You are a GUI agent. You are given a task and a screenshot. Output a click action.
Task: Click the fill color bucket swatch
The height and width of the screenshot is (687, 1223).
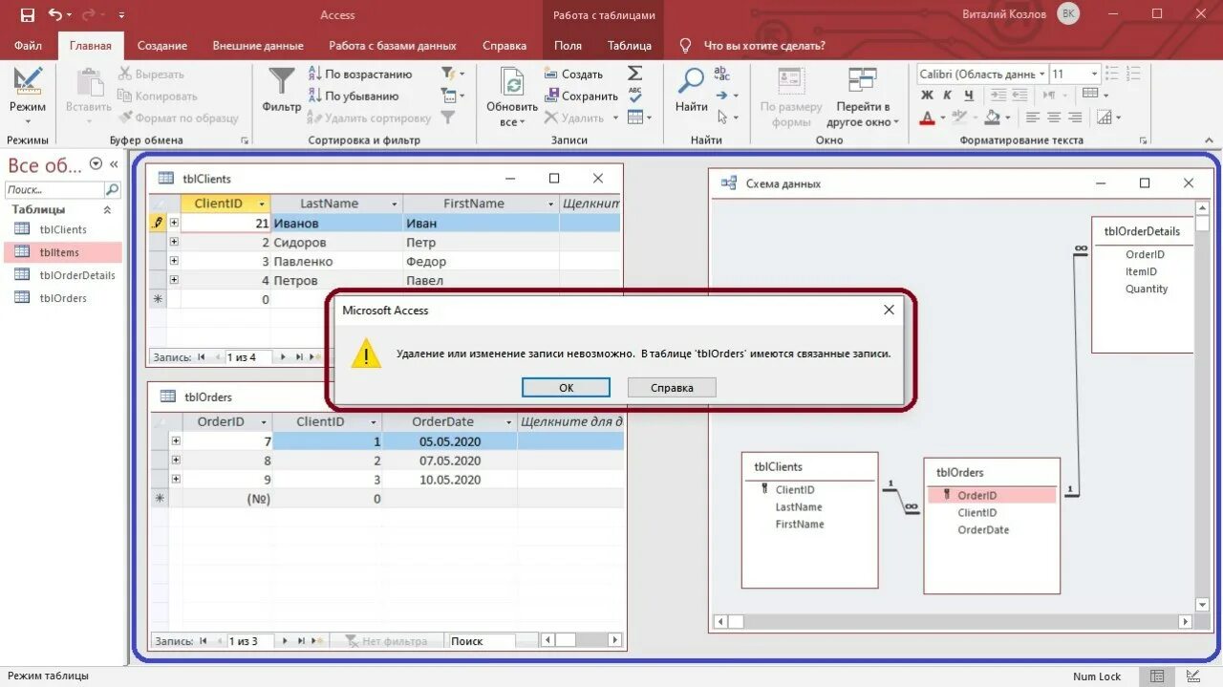(993, 118)
